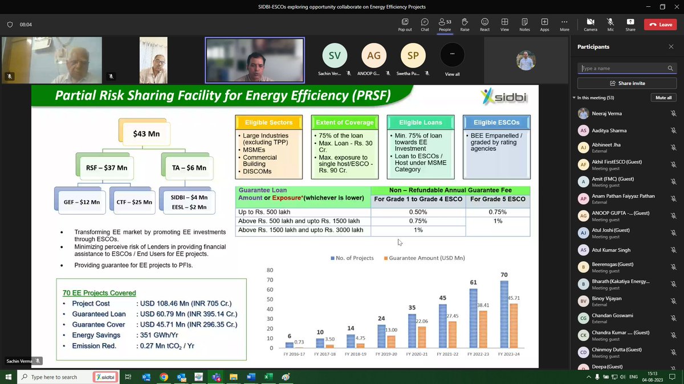Select the elderly presenter's video tile
This screenshot has height=384, width=684.
tap(52, 60)
